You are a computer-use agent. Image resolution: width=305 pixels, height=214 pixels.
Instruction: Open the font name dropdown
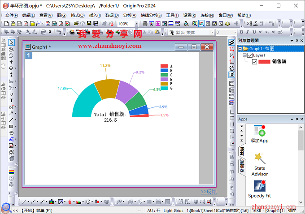pos(212,32)
